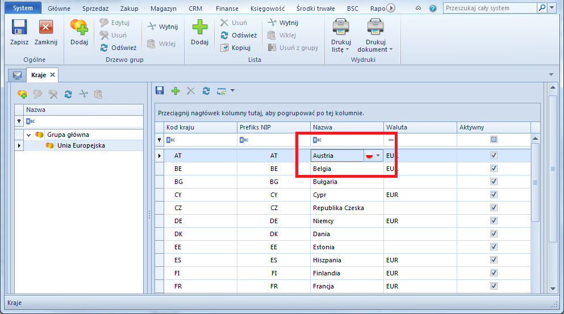Uncheck Aktywny for Cypr row

(x=494, y=195)
